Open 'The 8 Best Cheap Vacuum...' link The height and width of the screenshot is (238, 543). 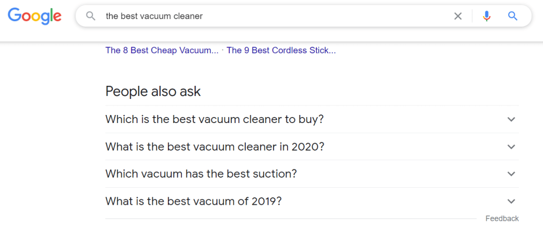[x=162, y=50]
